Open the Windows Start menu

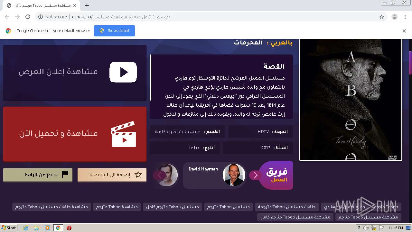9,228
